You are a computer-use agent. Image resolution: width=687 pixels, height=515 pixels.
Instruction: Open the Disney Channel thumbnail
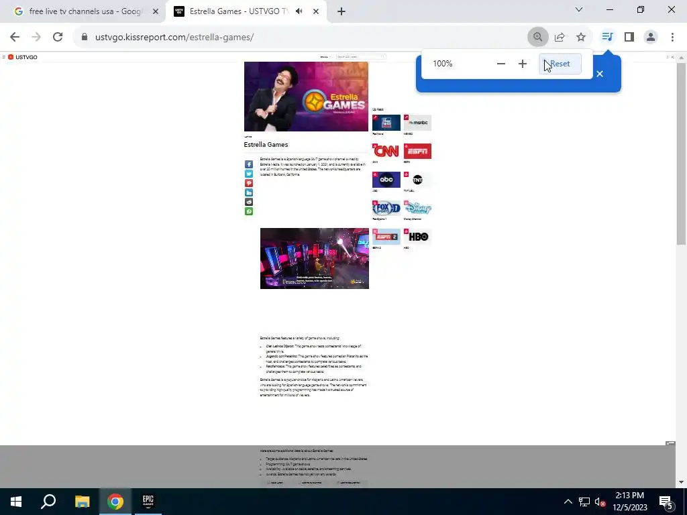click(417, 209)
